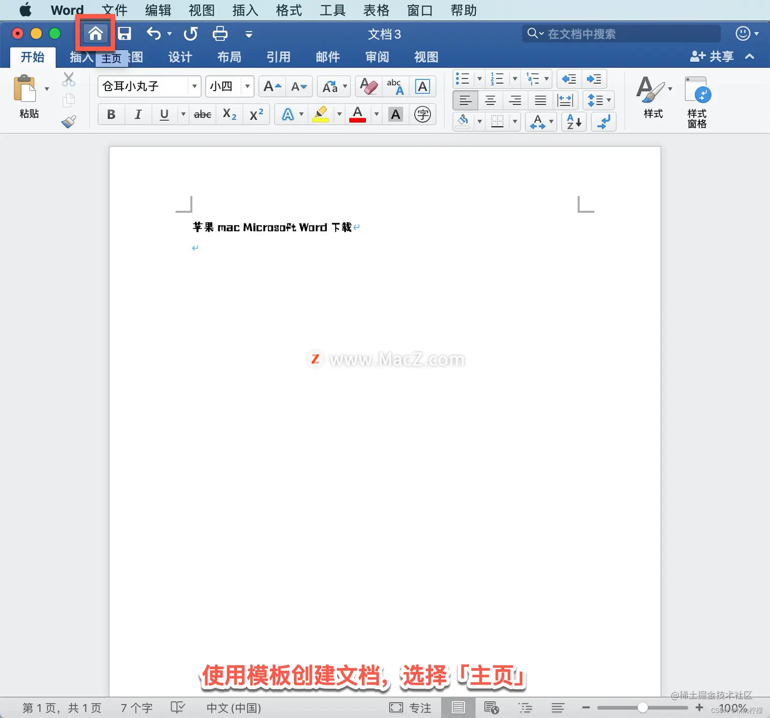Click the zoom slider handle
The image size is (770, 718).
point(643,707)
